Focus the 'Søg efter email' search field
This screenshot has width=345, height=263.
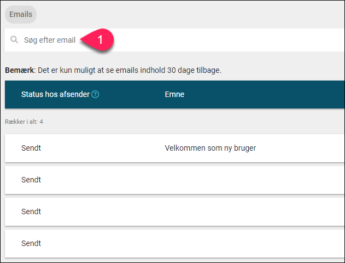tap(174, 40)
